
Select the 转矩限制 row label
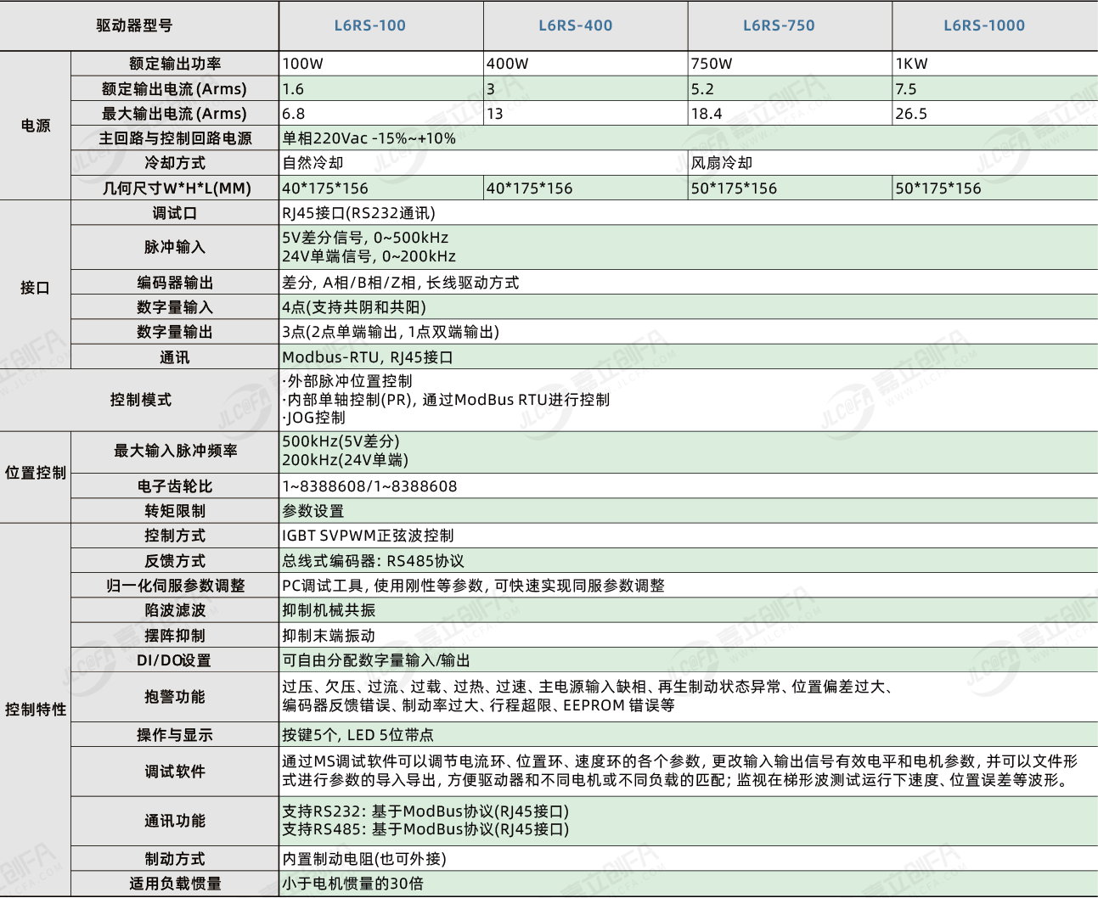pyautogui.click(x=175, y=511)
